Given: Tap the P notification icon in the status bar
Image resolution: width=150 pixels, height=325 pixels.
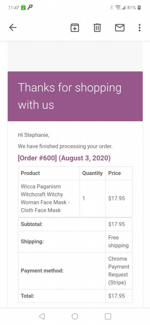Looking at the screenshot, I should tap(30, 8).
